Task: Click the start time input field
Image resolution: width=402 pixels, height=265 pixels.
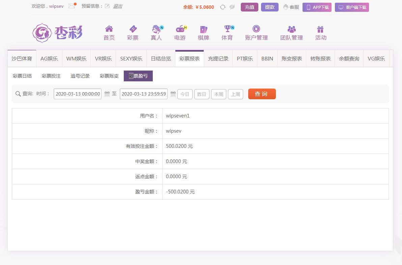Action: [78, 94]
